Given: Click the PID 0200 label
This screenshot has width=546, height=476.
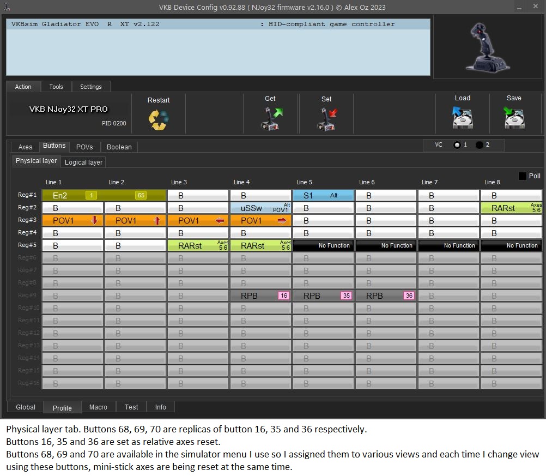Looking at the screenshot, I should (114, 123).
